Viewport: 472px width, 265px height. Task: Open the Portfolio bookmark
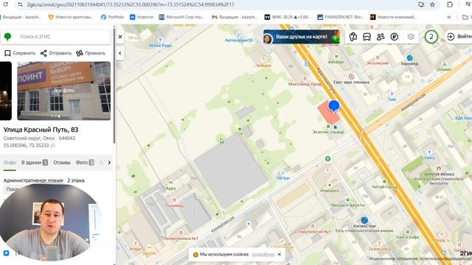112,17
